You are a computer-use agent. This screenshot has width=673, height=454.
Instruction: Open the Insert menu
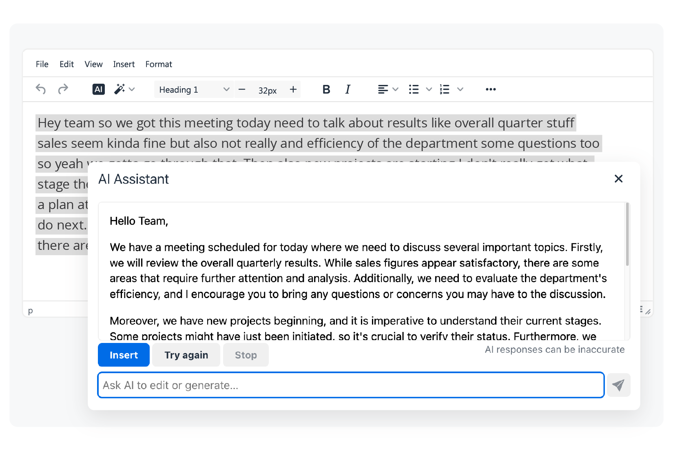pyautogui.click(x=124, y=64)
